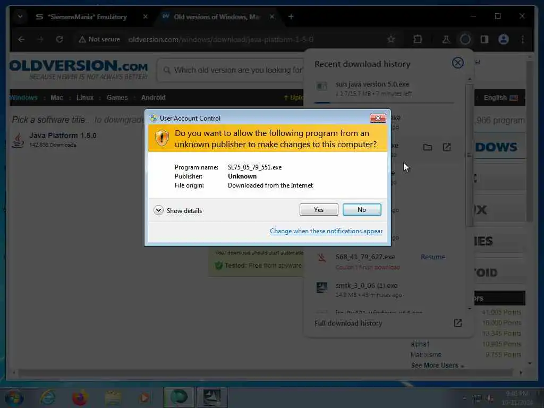This screenshot has width=544, height=408.
Task: Click user alpha1 in the leaderboard
Action: 420,344
